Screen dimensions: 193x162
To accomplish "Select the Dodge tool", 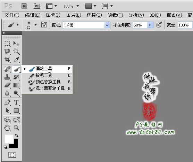I will click(16, 93).
